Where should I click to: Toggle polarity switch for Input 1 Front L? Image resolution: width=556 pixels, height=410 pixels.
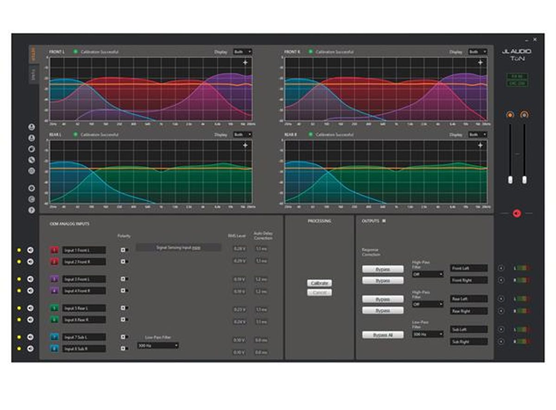[x=124, y=250]
